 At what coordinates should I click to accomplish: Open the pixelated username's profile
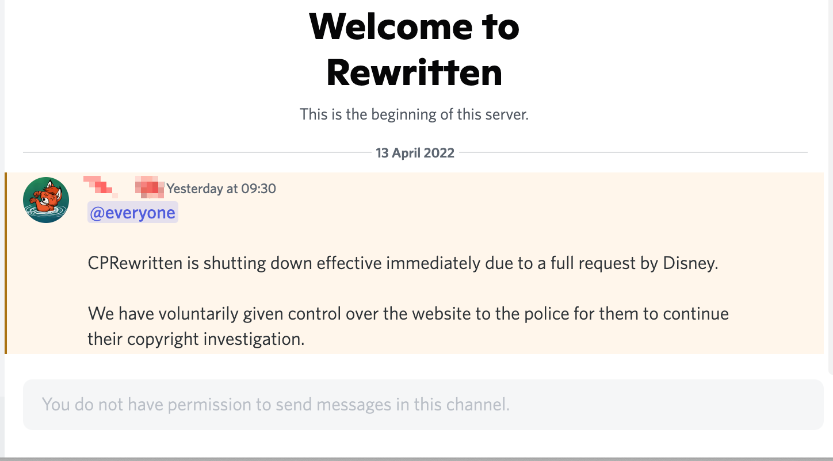click(x=124, y=186)
